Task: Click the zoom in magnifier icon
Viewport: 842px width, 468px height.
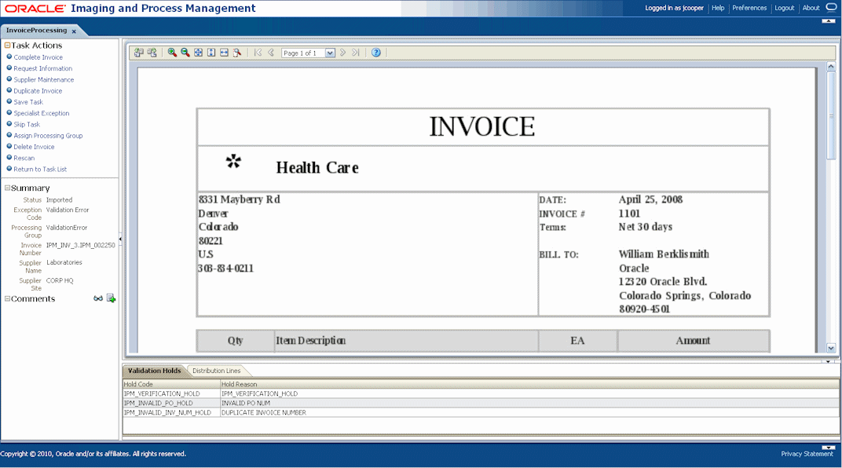Action: [x=172, y=53]
